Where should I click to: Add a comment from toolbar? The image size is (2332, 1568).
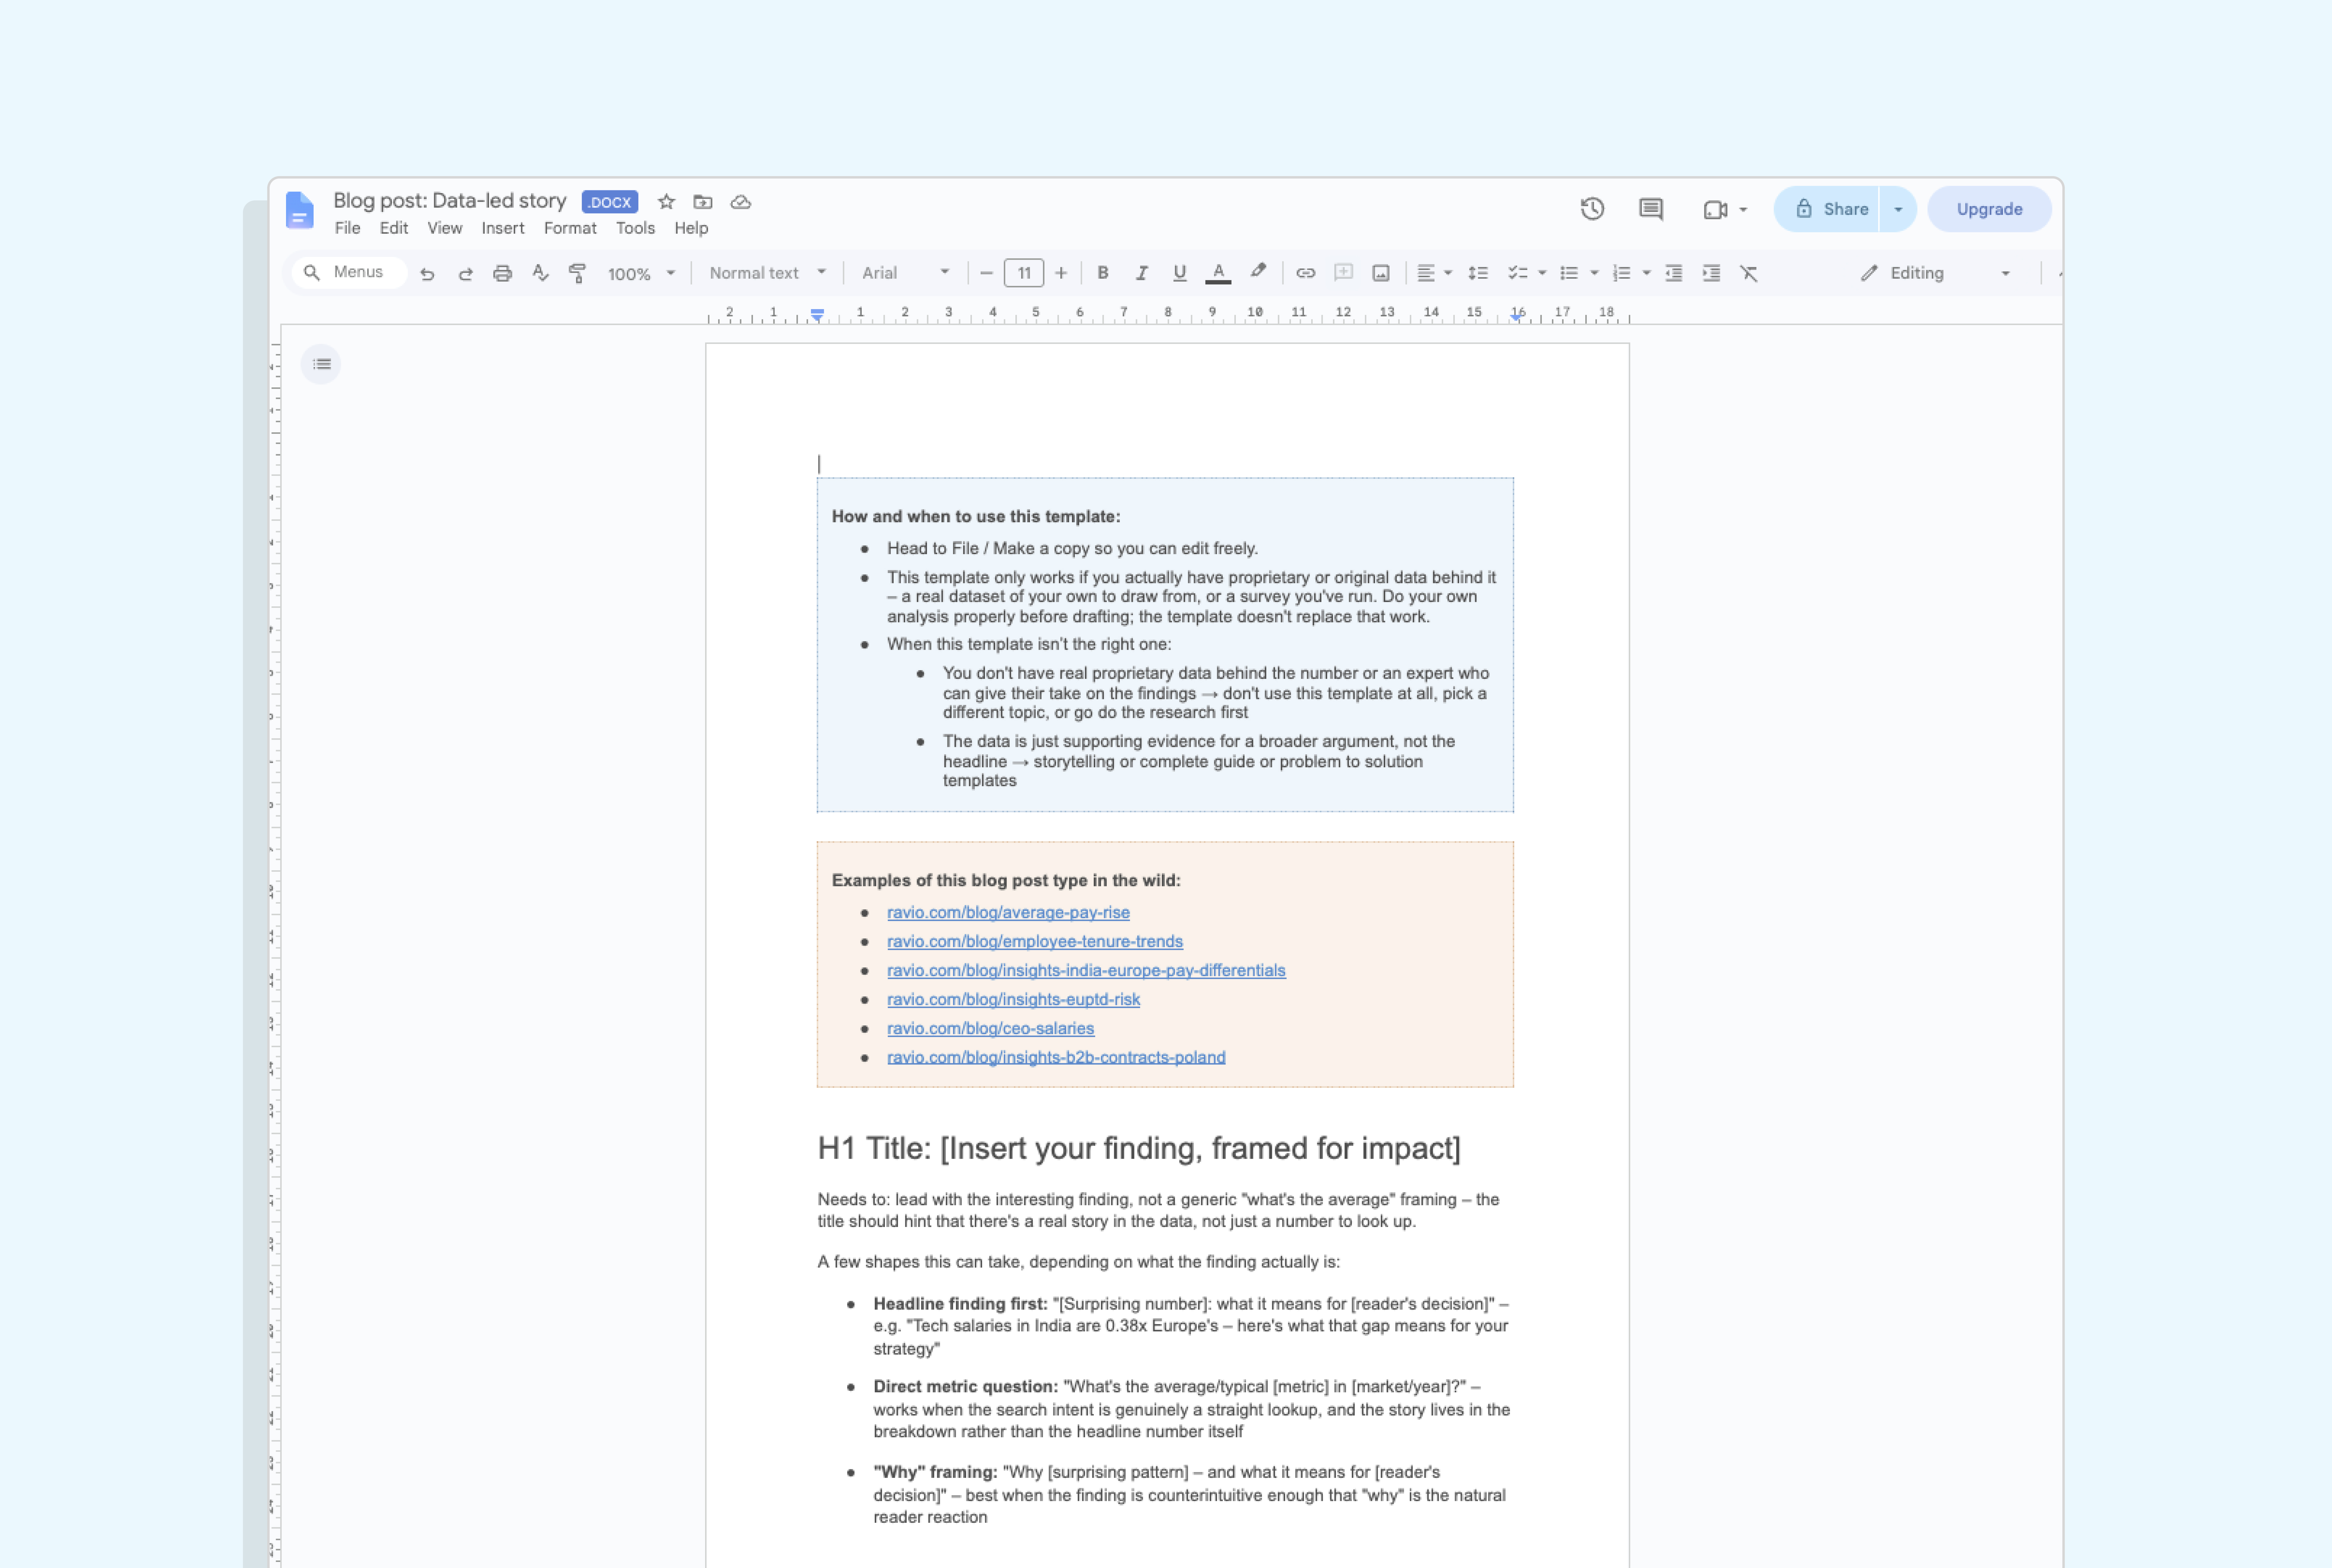1343,273
